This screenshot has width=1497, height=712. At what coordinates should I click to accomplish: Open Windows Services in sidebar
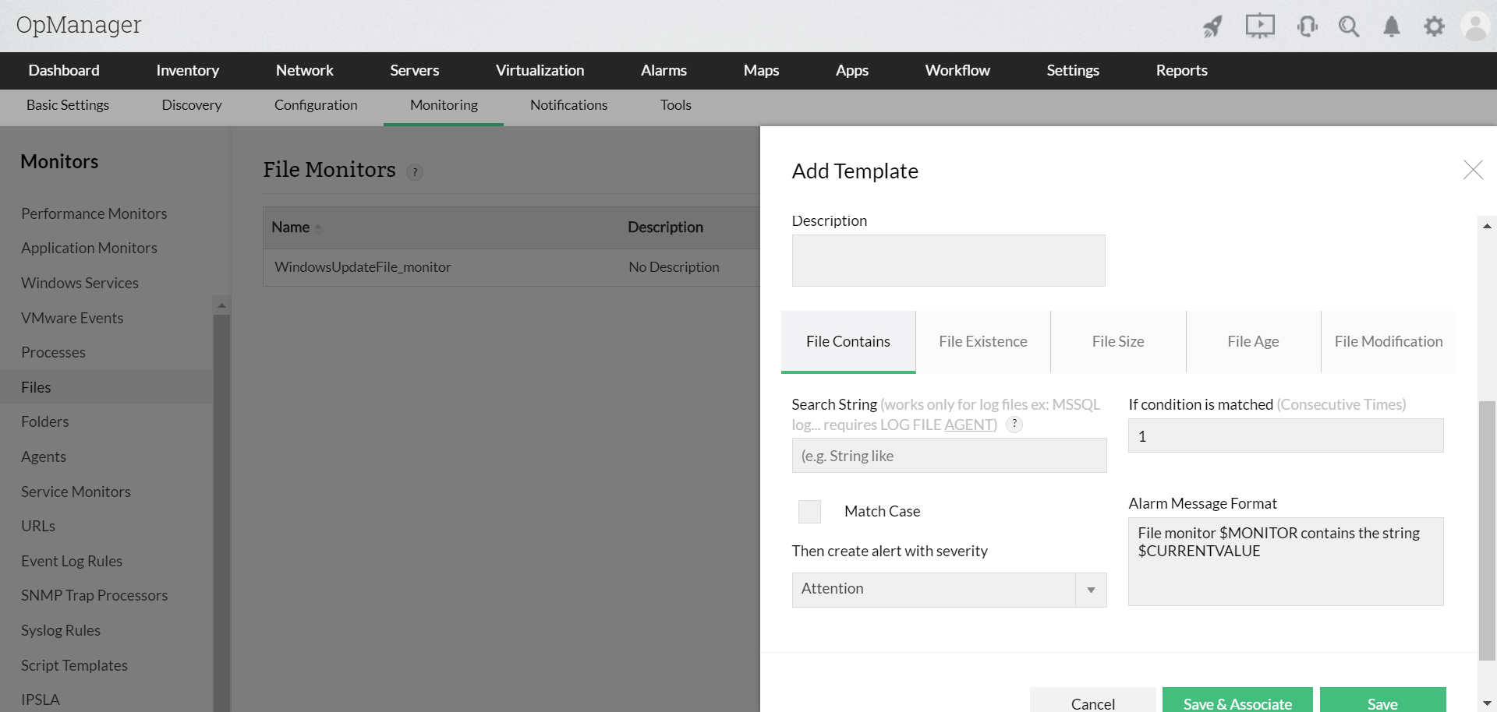[x=80, y=283]
